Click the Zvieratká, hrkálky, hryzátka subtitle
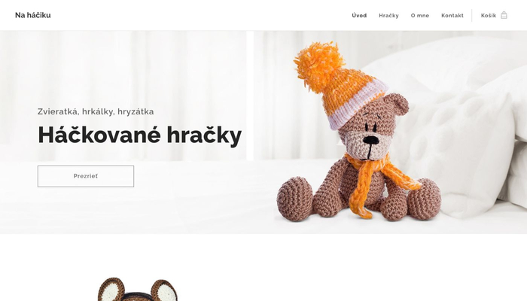 tap(96, 111)
